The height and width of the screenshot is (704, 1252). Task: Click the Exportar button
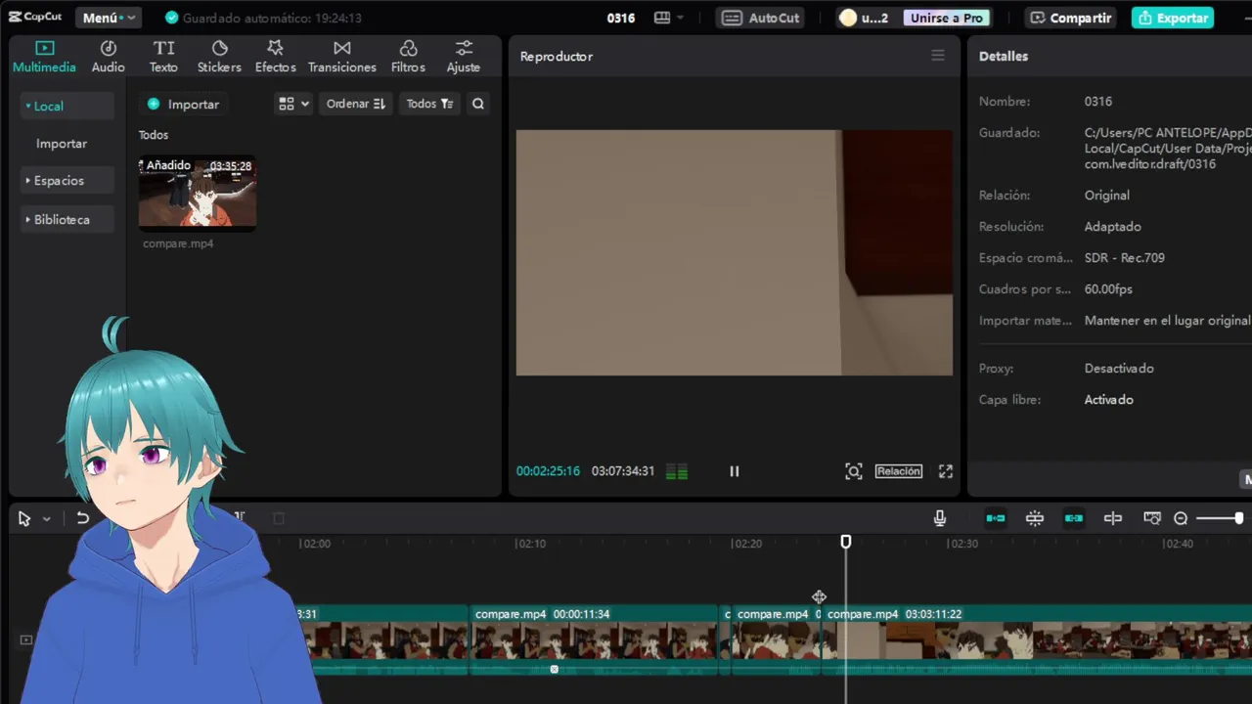pos(1173,18)
